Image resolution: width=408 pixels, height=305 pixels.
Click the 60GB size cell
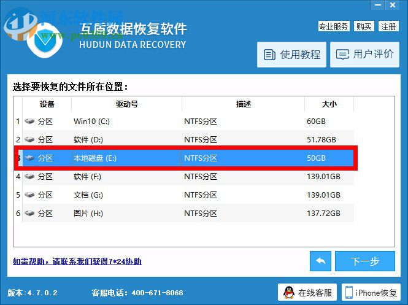coord(316,122)
